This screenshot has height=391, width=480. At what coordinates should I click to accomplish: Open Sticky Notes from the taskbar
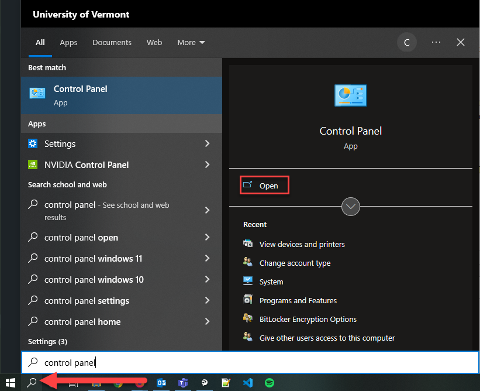(226, 383)
